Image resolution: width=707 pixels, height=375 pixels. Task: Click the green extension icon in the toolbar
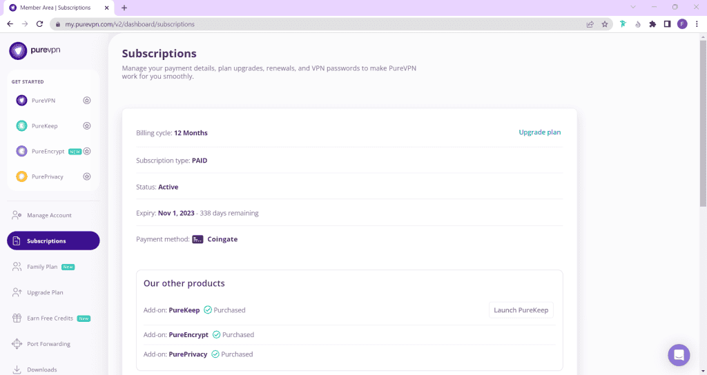pyautogui.click(x=623, y=24)
